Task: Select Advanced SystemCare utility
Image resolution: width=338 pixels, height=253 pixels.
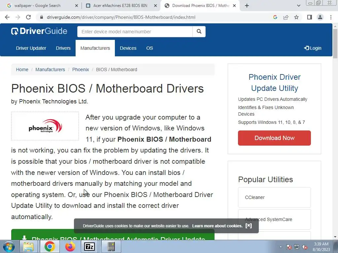Action: (274, 219)
